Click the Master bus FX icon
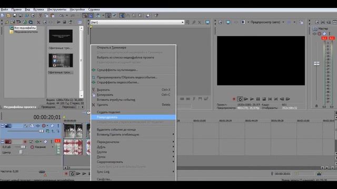Image resolution: width=337 pixels, height=189 pixels. (x=315, y=34)
